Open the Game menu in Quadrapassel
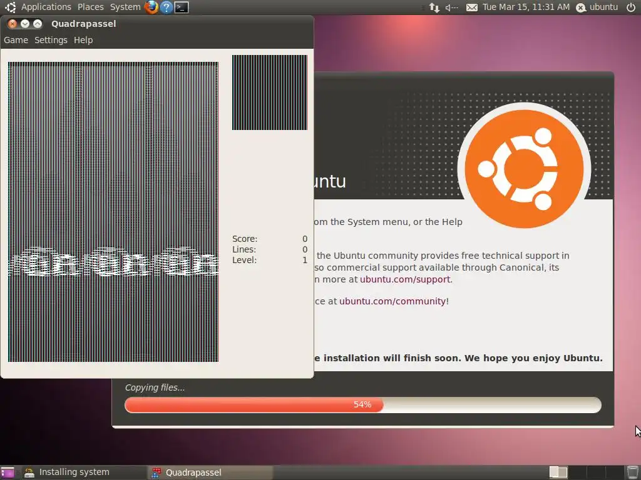The image size is (641, 480). [16, 40]
